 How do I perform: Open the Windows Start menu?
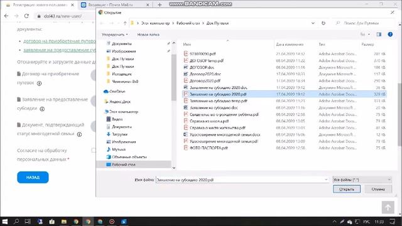pos(5,222)
